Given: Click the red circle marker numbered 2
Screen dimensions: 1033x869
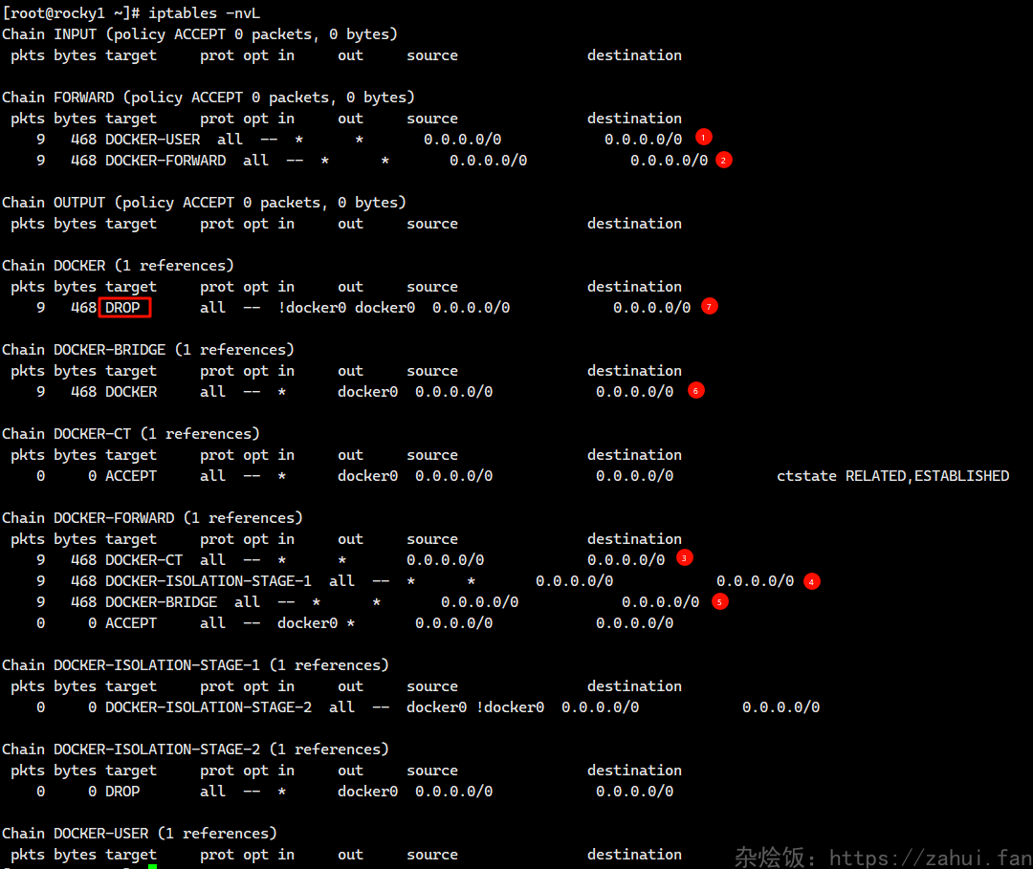Looking at the screenshot, I should coord(724,160).
